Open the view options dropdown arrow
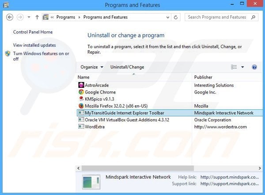This screenshot has width=265, height=195. pos(242,67)
